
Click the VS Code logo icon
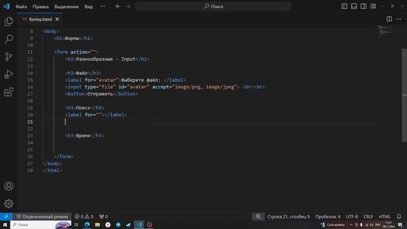coord(6,6)
